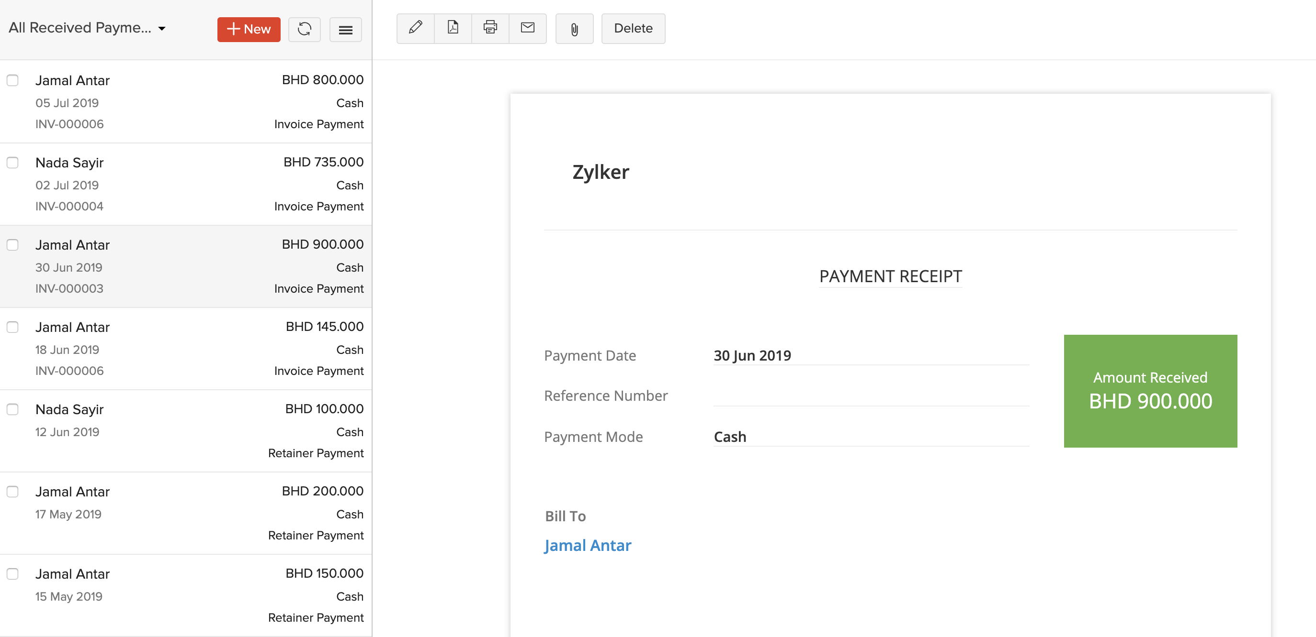Image resolution: width=1316 pixels, height=637 pixels.
Task: Delete the selected payment
Action: (633, 28)
